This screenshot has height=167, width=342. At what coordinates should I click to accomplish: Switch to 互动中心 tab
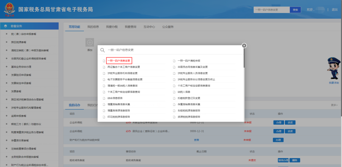(149, 27)
